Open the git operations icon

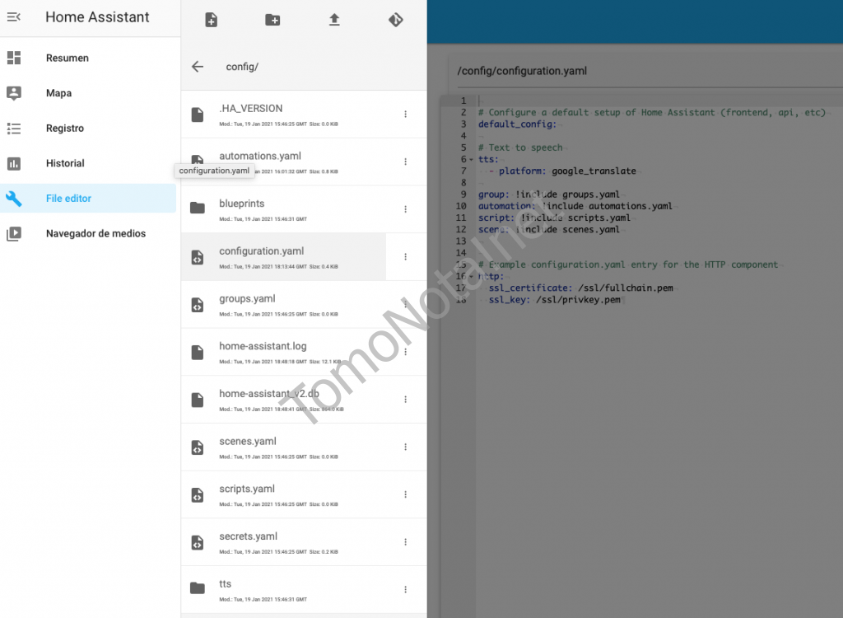point(396,20)
